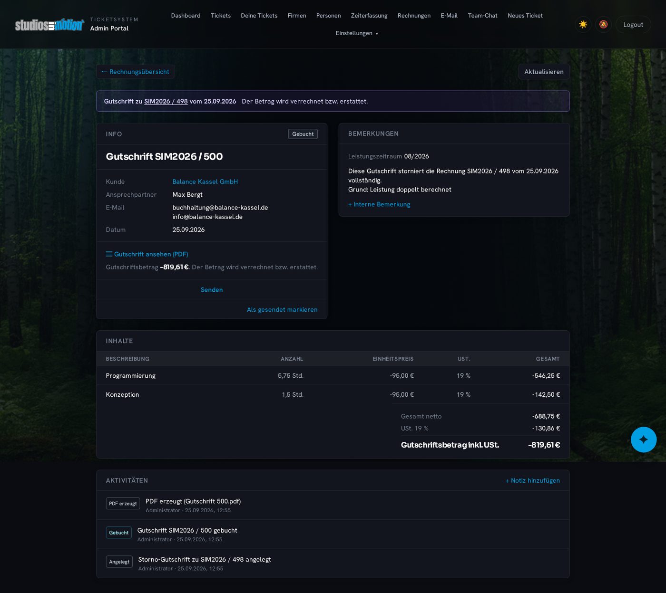Toggle the muted notifications bell
666x593 pixels.
tap(603, 24)
